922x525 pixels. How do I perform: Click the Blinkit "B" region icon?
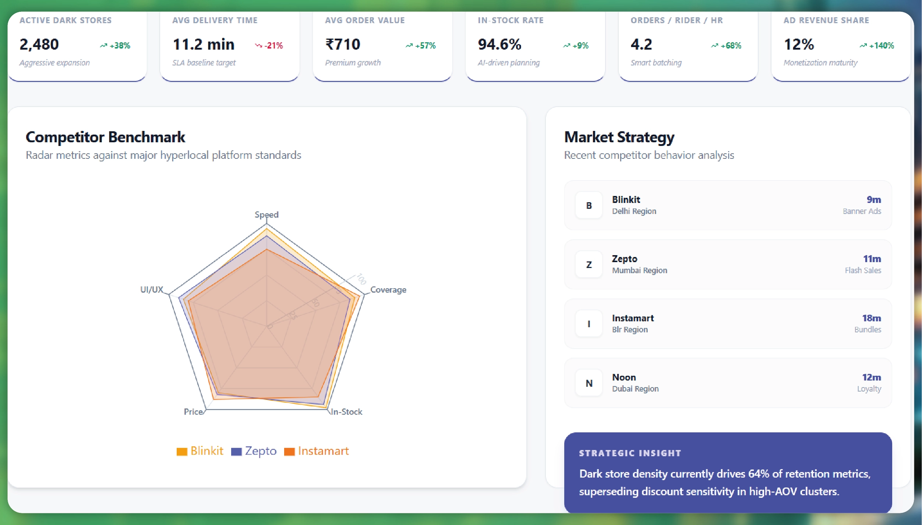[589, 205]
